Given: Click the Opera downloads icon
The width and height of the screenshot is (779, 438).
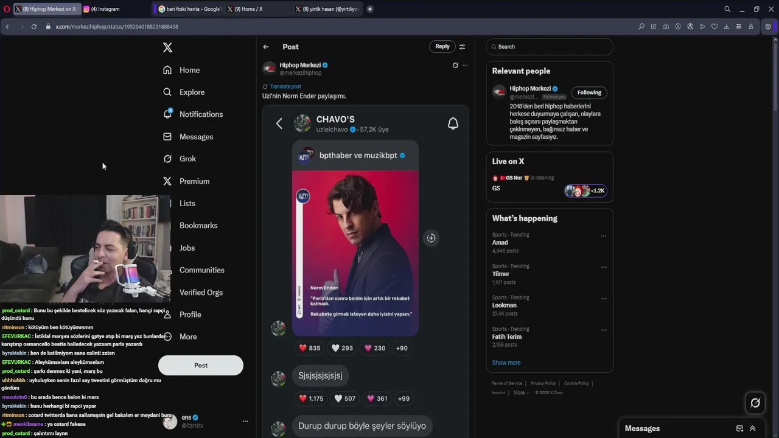Looking at the screenshot, I should [727, 27].
